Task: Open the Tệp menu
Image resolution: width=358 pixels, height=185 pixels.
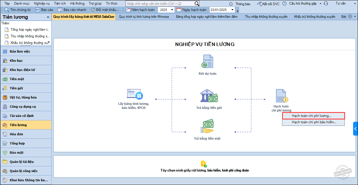Action: pyautogui.click(x=7, y=3)
